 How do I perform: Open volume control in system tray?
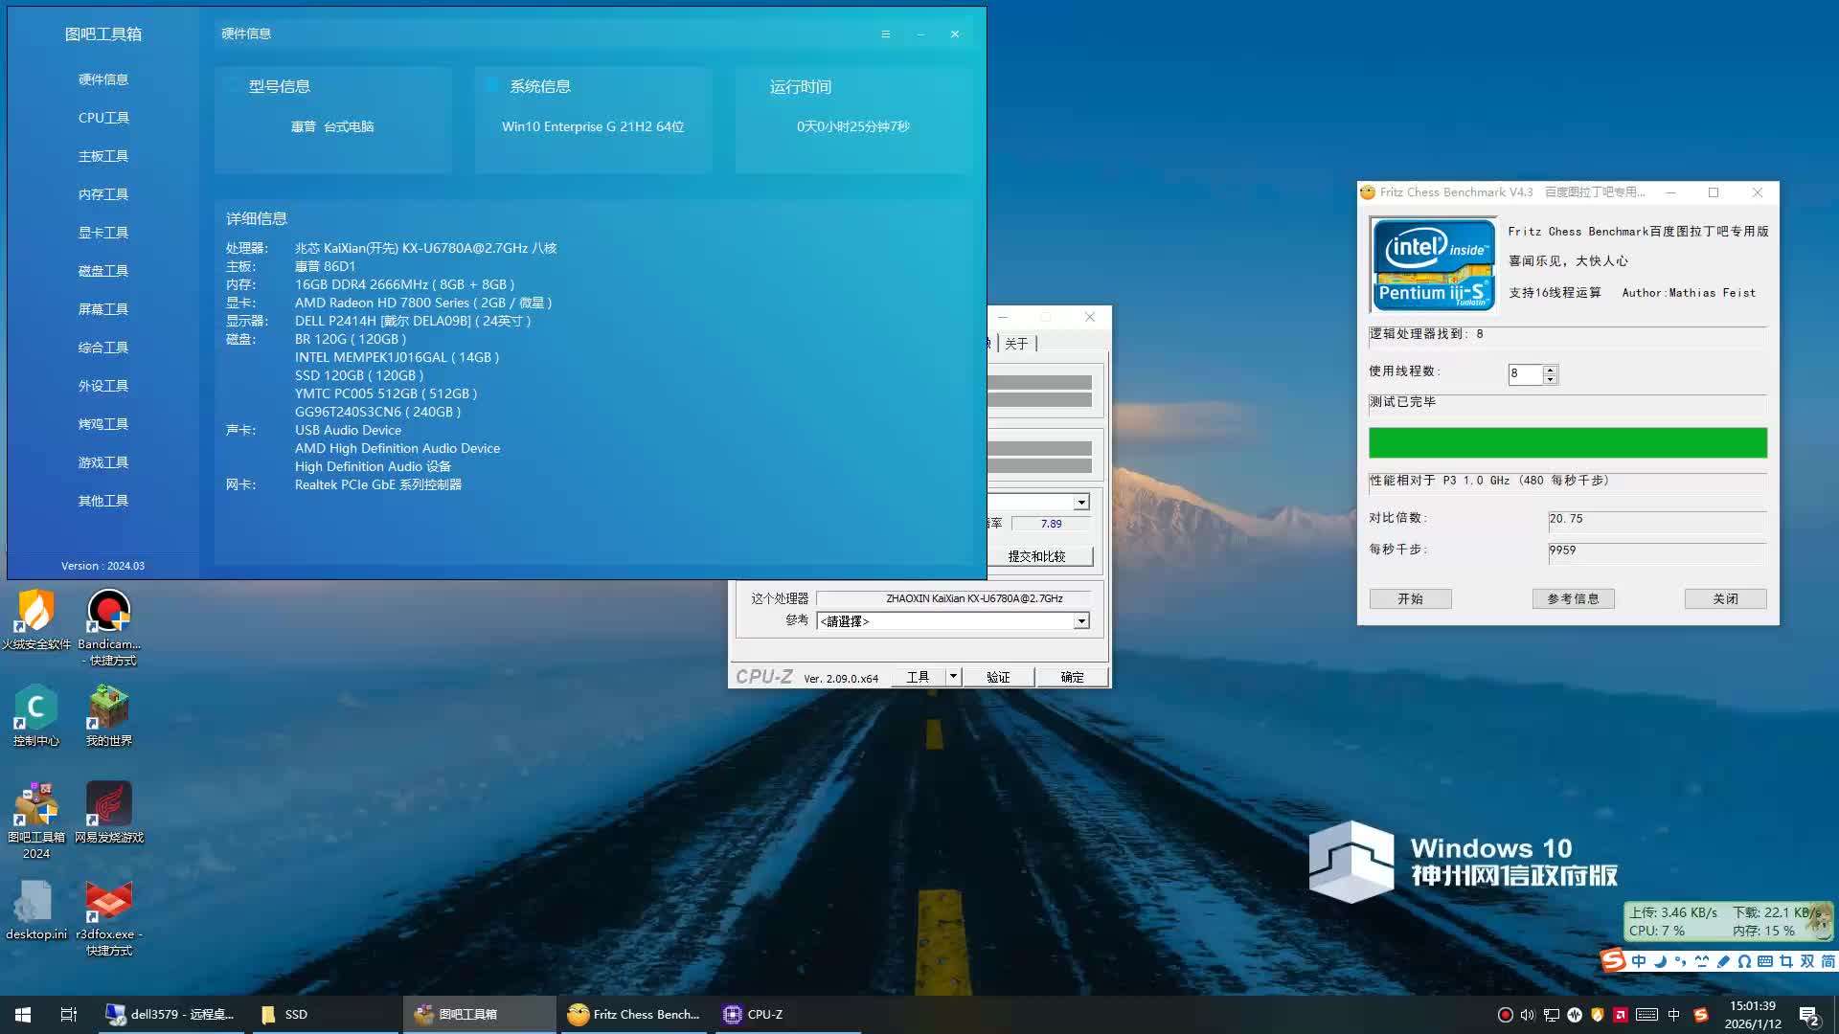[1528, 1015]
